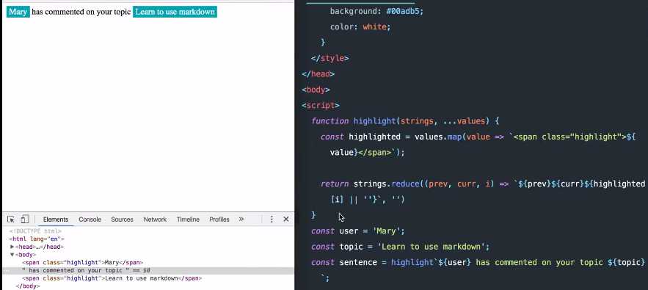Click the highlighted Learn to use markdown text
Image resolution: width=648 pixels, height=290 pixels.
pyautogui.click(x=175, y=12)
